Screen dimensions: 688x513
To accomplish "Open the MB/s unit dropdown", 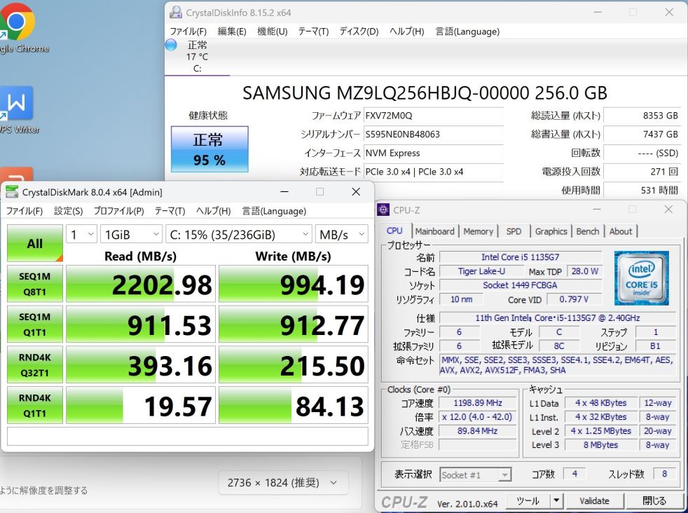I will tap(341, 234).
